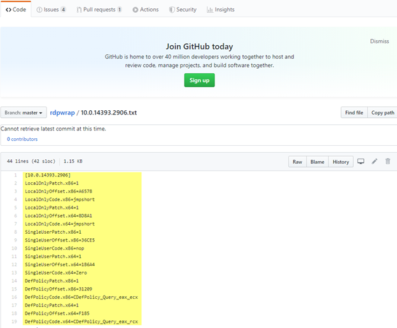Open the Insights tab
Viewport: 397px width, 328px height.
tap(221, 10)
